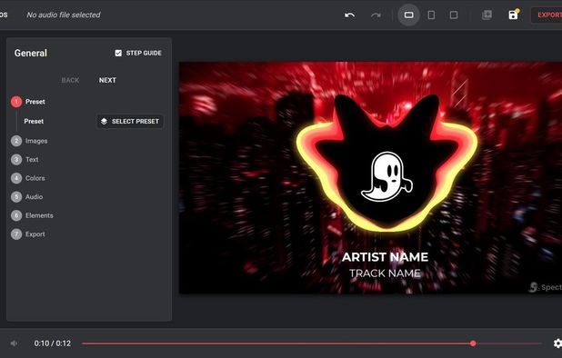Image resolution: width=562 pixels, height=358 pixels.
Task: Save project with floppy disk icon
Action: pos(513,15)
